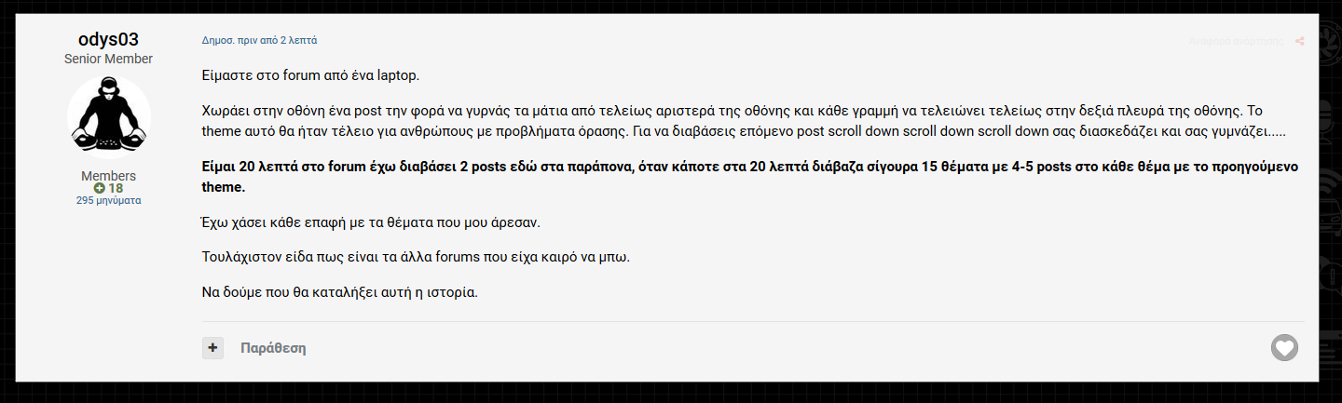Open the 295 μηνύματα posts link

[x=109, y=200]
